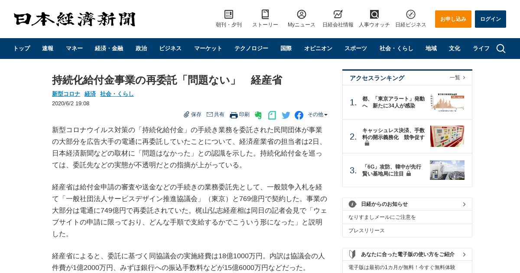
Task: Click book icon beside 電子版の使い方
Action: click(352, 254)
